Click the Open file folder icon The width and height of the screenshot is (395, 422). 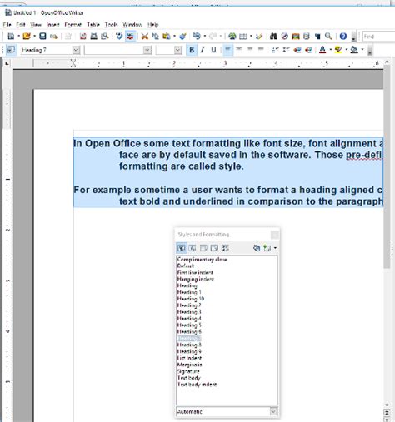pyautogui.click(x=27, y=36)
